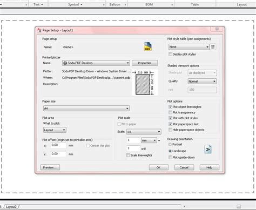Open the plot style table editor icon
Image resolution: width=256 pixels, height=210 pixels.
(x=213, y=47)
